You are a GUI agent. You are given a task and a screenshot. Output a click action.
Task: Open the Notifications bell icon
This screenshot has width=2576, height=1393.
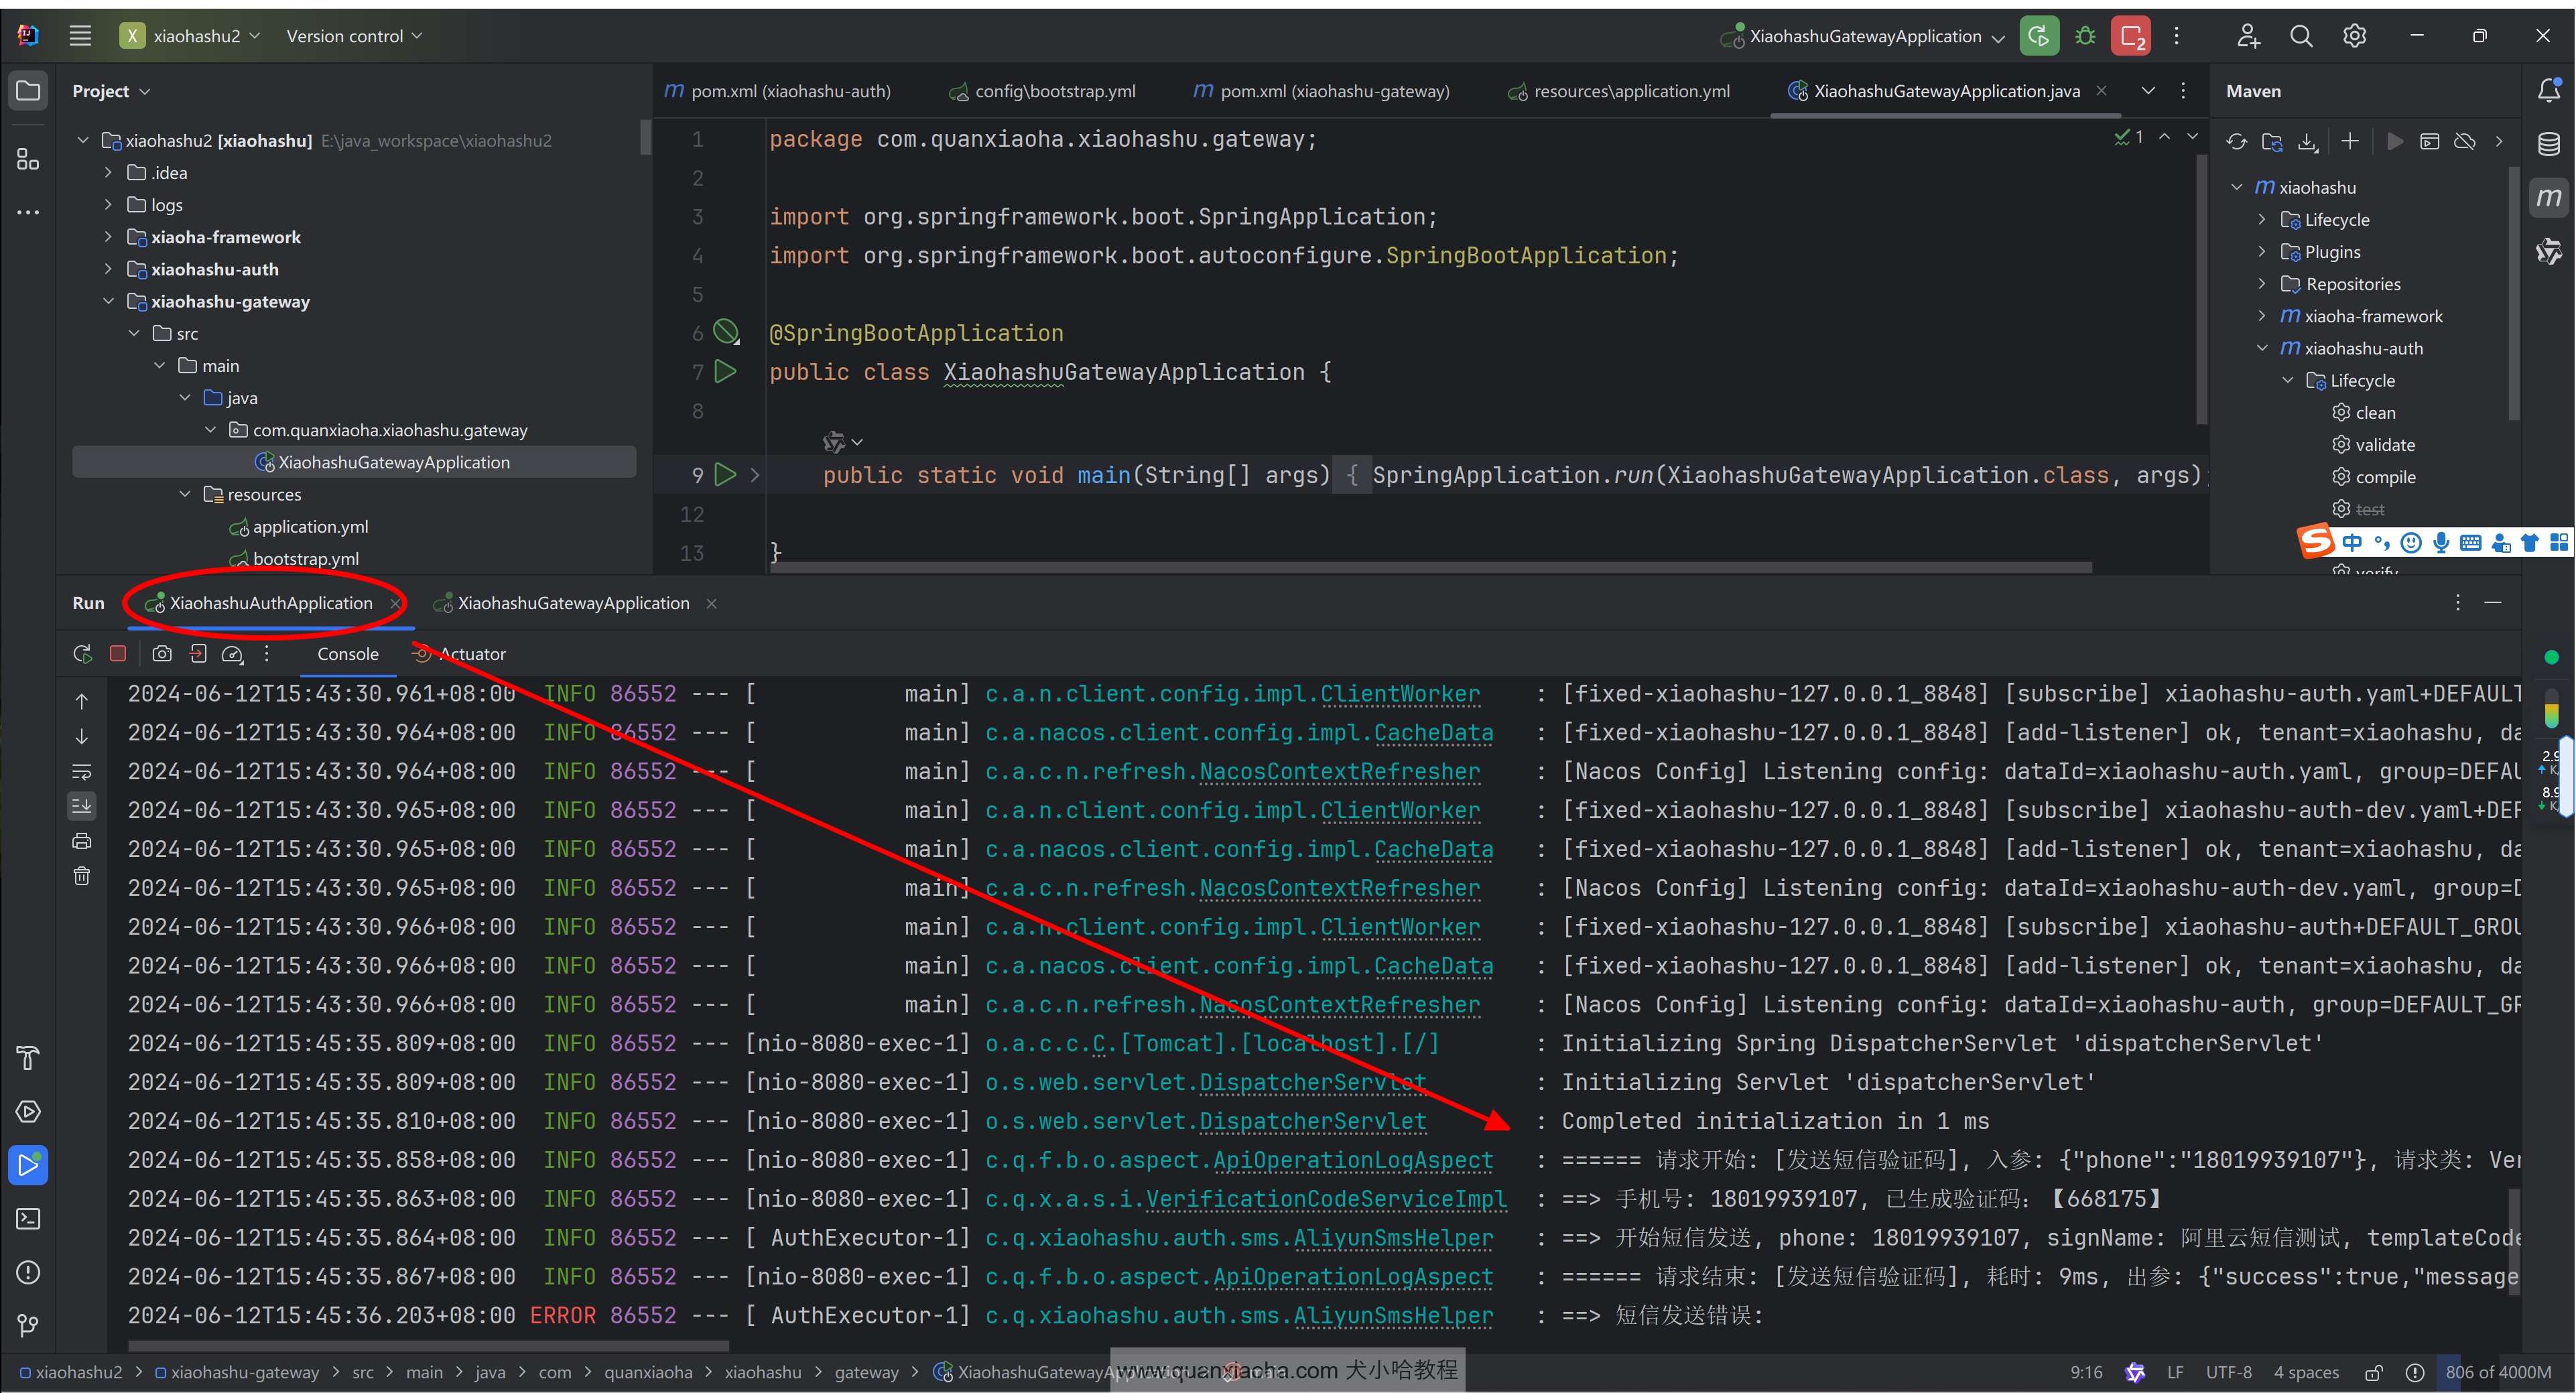(2549, 91)
